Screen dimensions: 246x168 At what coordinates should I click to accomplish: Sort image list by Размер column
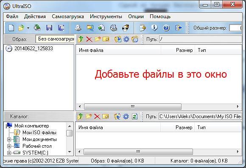pyautogui.click(x=178, y=50)
